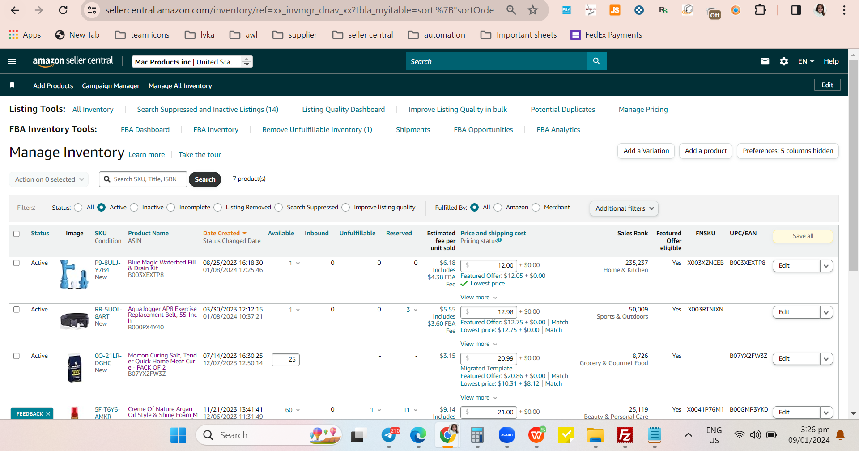The width and height of the screenshot is (859, 451).
Task: Open the Chrome three-dot menu
Action: [x=844, y=10]
